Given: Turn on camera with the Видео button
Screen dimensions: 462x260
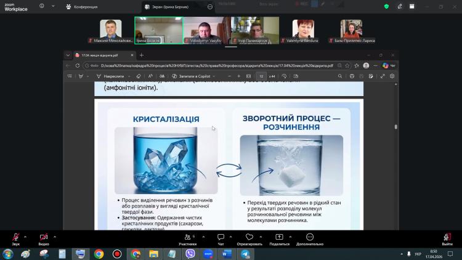Looking at the screenshot, I should [44, 239].
